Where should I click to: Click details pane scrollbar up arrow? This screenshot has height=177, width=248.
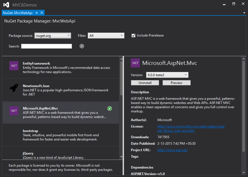click(x=243, y=59)
